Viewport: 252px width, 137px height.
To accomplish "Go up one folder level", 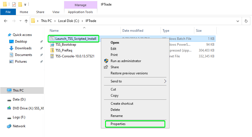I will tap(26, 21).
